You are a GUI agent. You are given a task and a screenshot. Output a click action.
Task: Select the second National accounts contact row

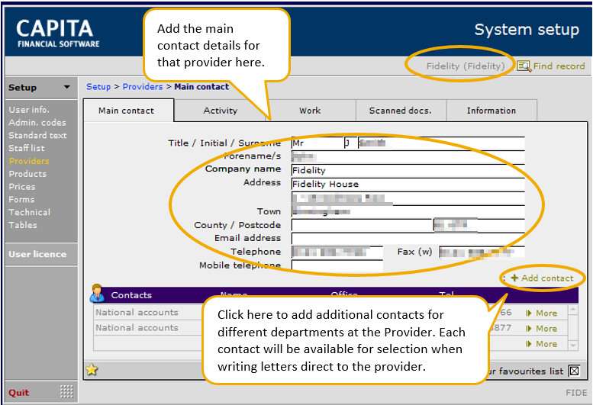point(330,328)
